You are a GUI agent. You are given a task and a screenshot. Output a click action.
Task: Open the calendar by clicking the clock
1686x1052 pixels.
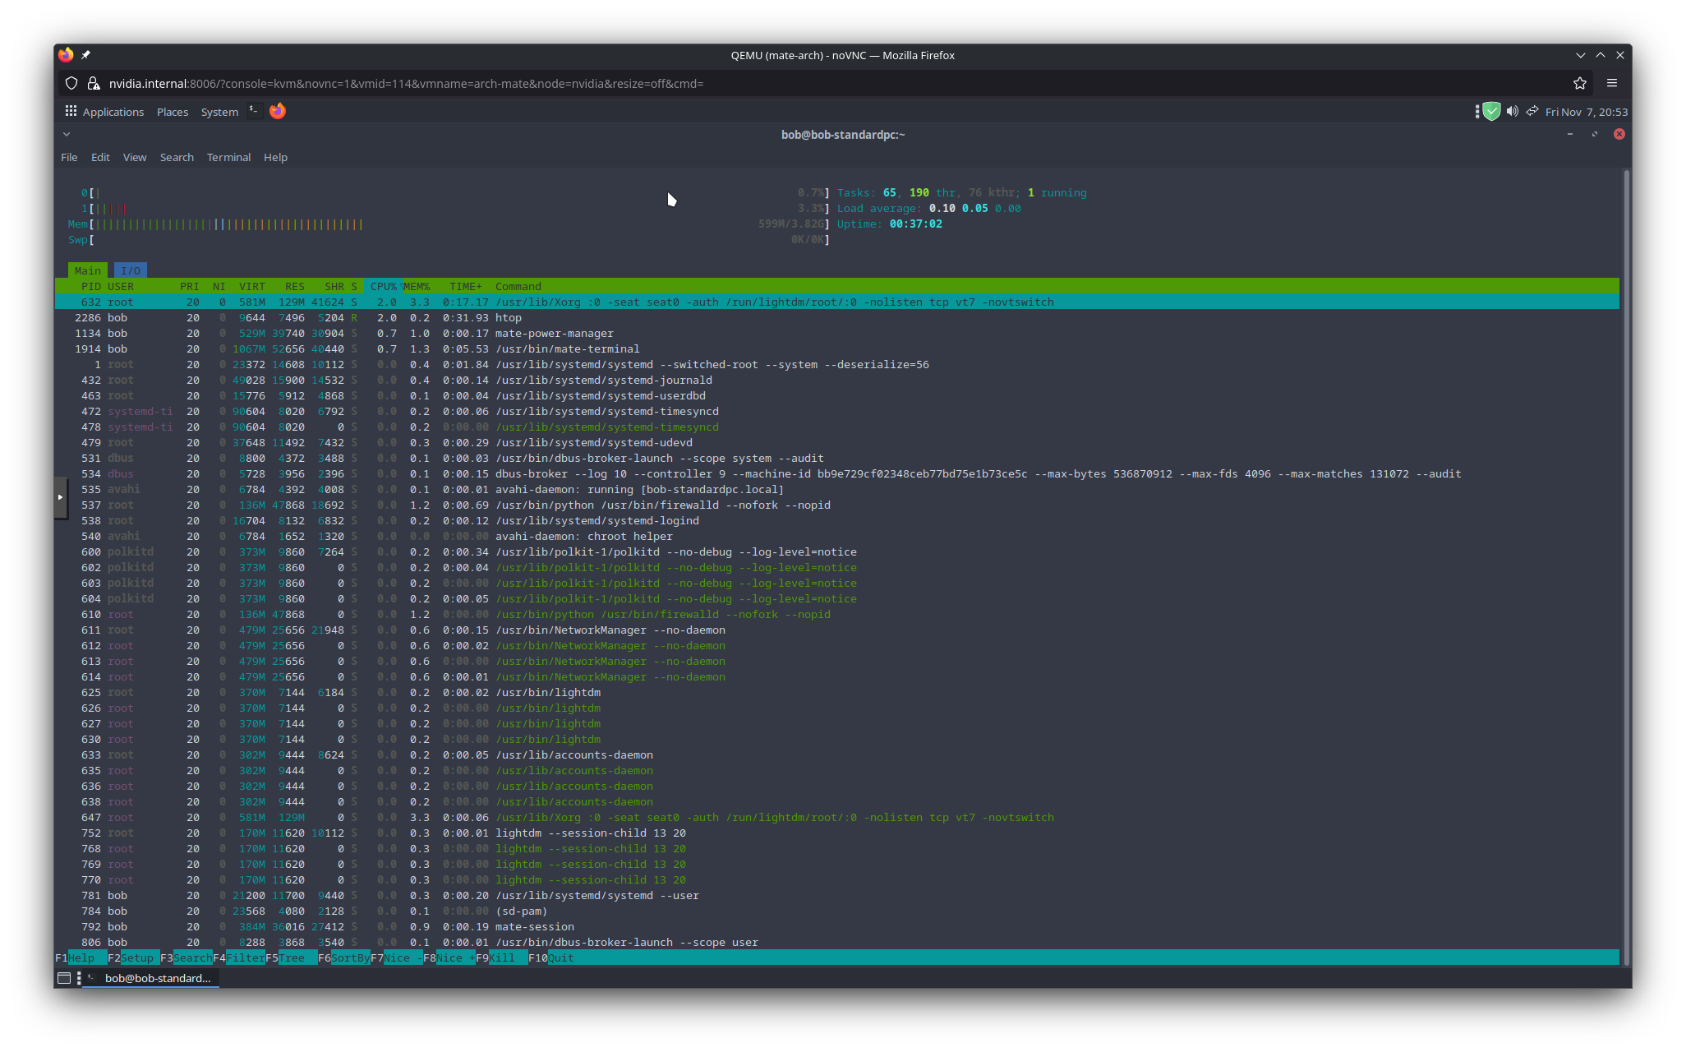tap(1579, 111)
